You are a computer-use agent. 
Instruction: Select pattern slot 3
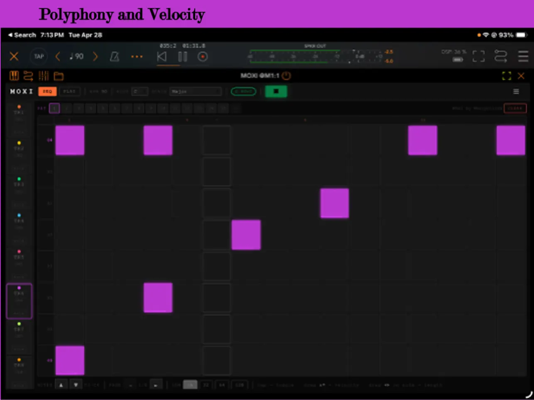tap(78, 108)
